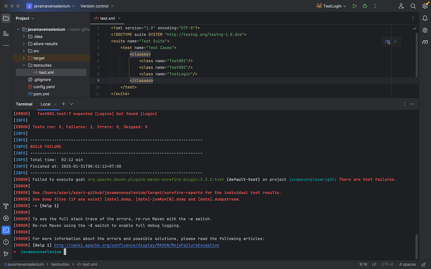Open the Structure tool window icon
The width and height of the screenshot is (431, 269).
point(6,34)
